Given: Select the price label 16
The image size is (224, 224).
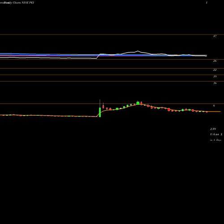Looking at the screenshot, I should tap(215, 83).
